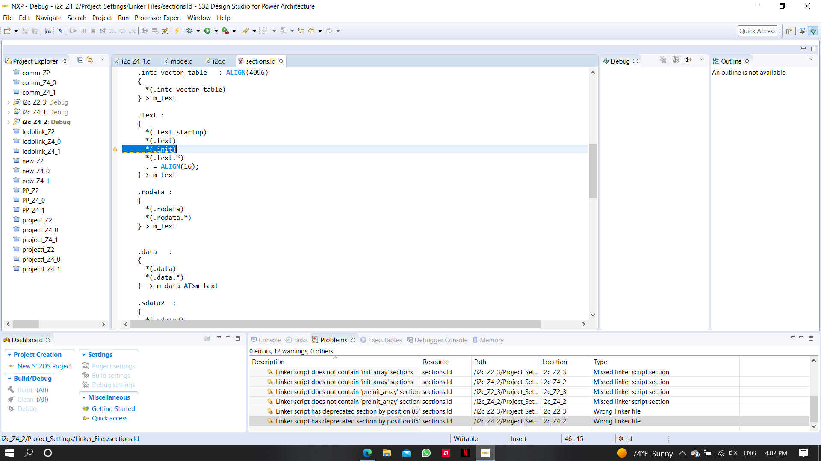
Task: Click the Back navigation arrow icon
Action: [311, 31]
